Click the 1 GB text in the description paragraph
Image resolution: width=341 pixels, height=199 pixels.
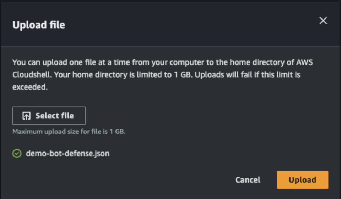(x=183, y=75)
